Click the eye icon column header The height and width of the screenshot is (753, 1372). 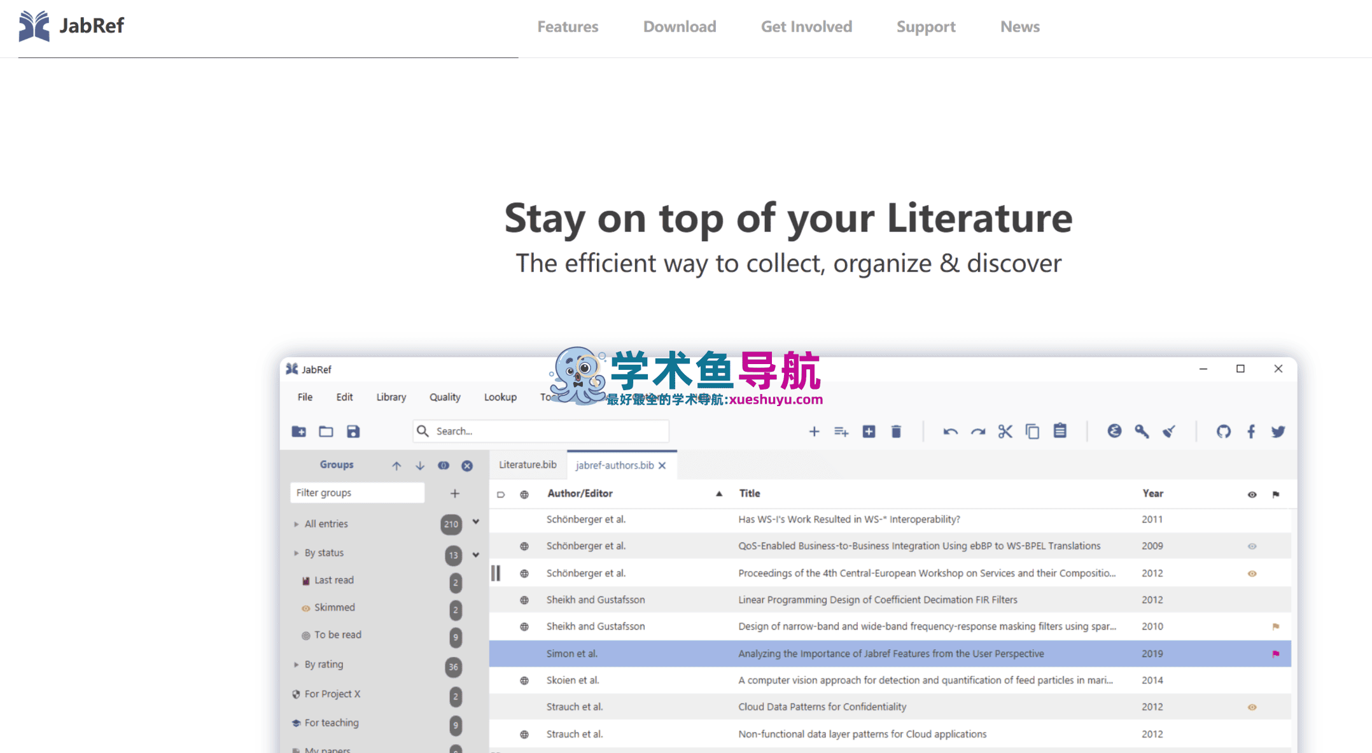tap(1252, 495)
